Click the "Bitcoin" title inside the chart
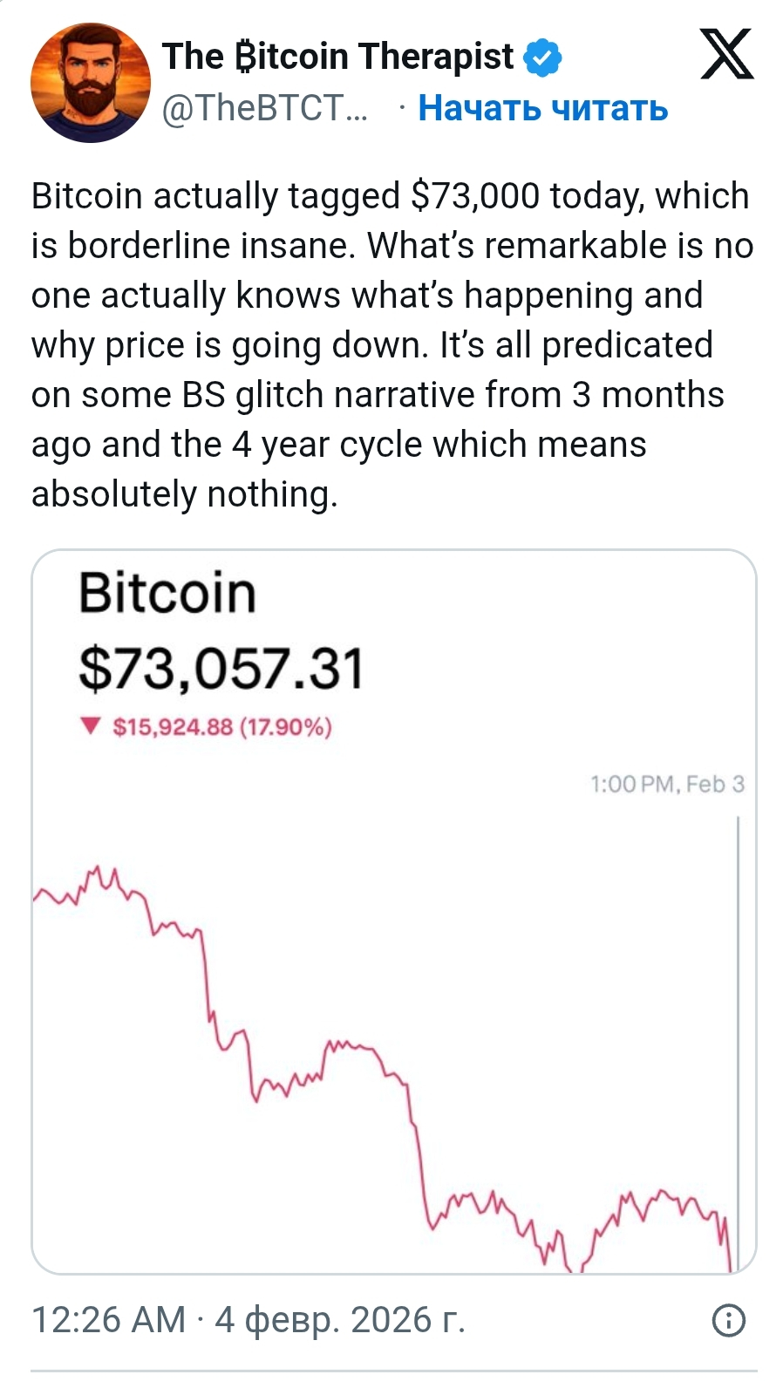 tap(167, 593)
